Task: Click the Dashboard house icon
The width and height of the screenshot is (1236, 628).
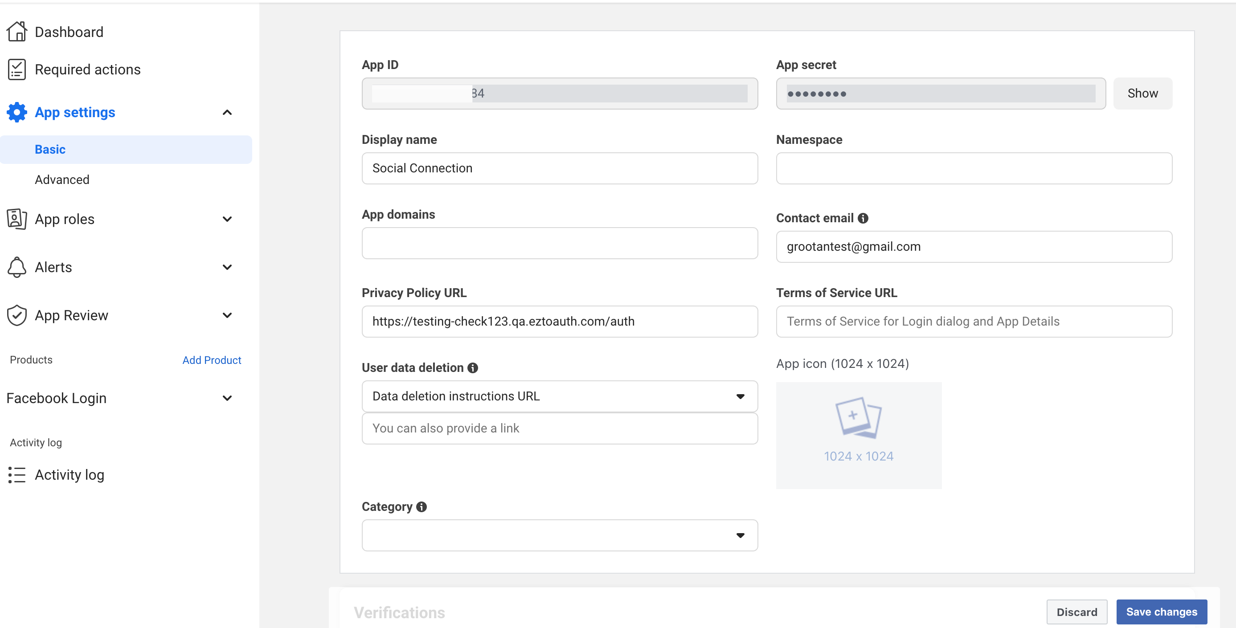Action: [x=17, y=32]
